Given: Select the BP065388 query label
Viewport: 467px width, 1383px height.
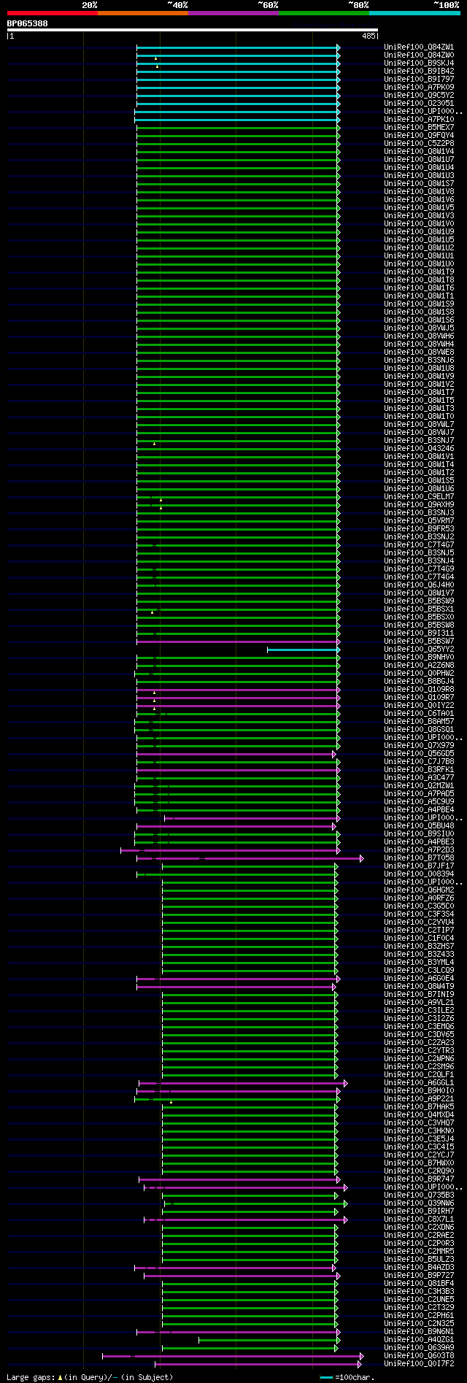Looking at the screenshot, I should [28, 23].
